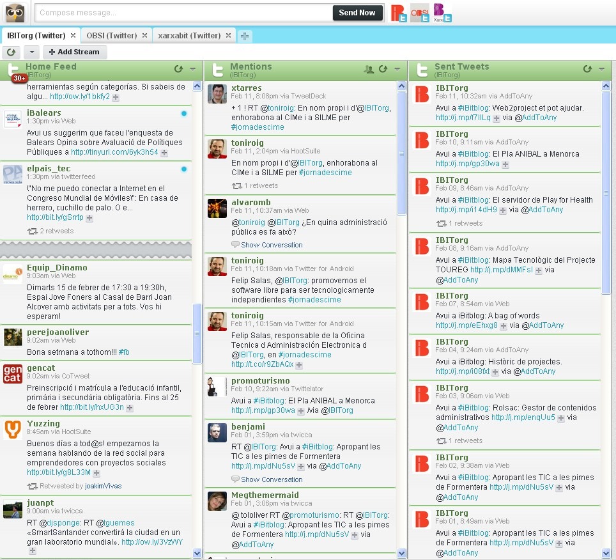616x560 pixels.
Task: Click the juanpt avatar
Action: [13, 508]
